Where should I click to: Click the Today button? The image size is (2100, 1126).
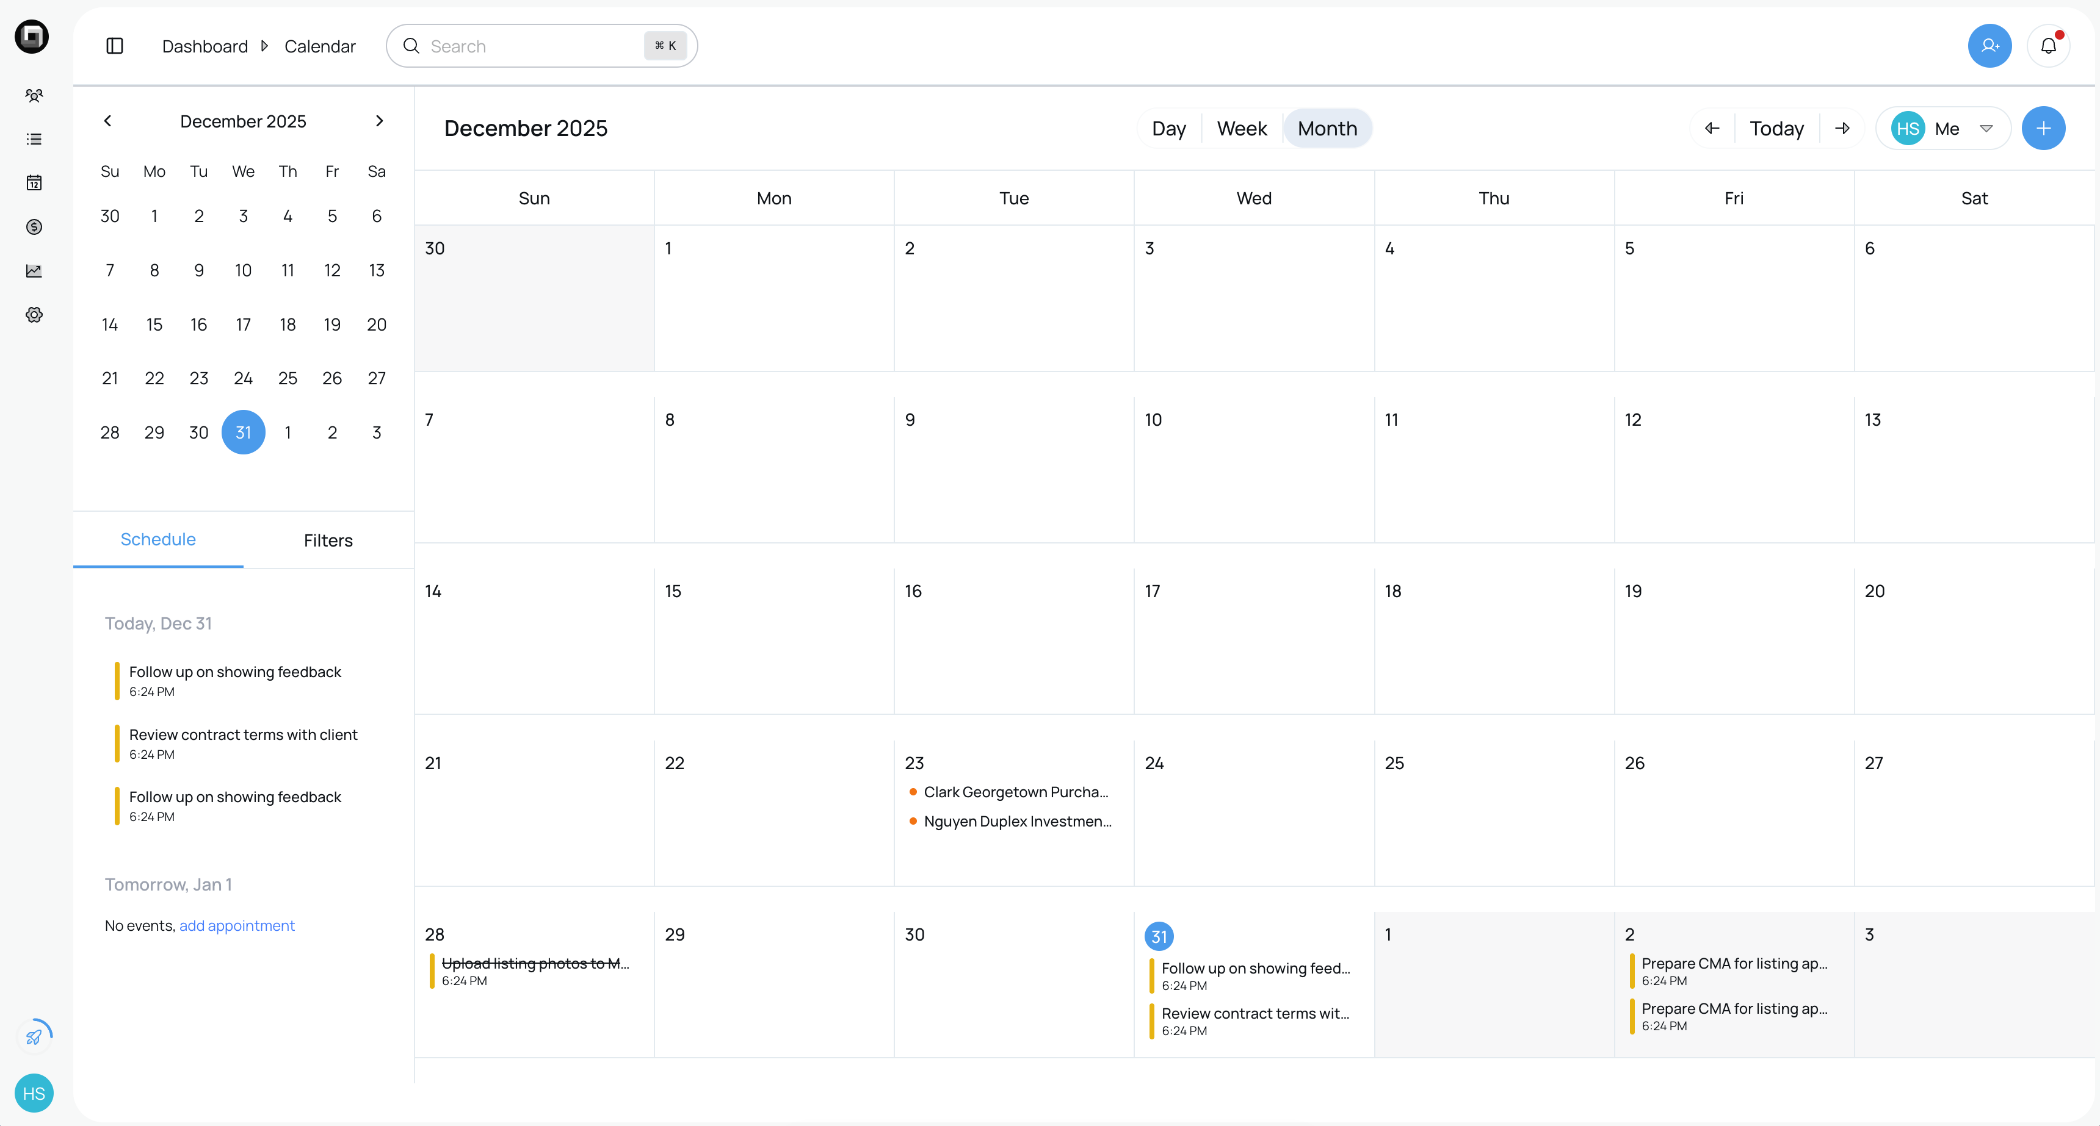coord(1776,129)
